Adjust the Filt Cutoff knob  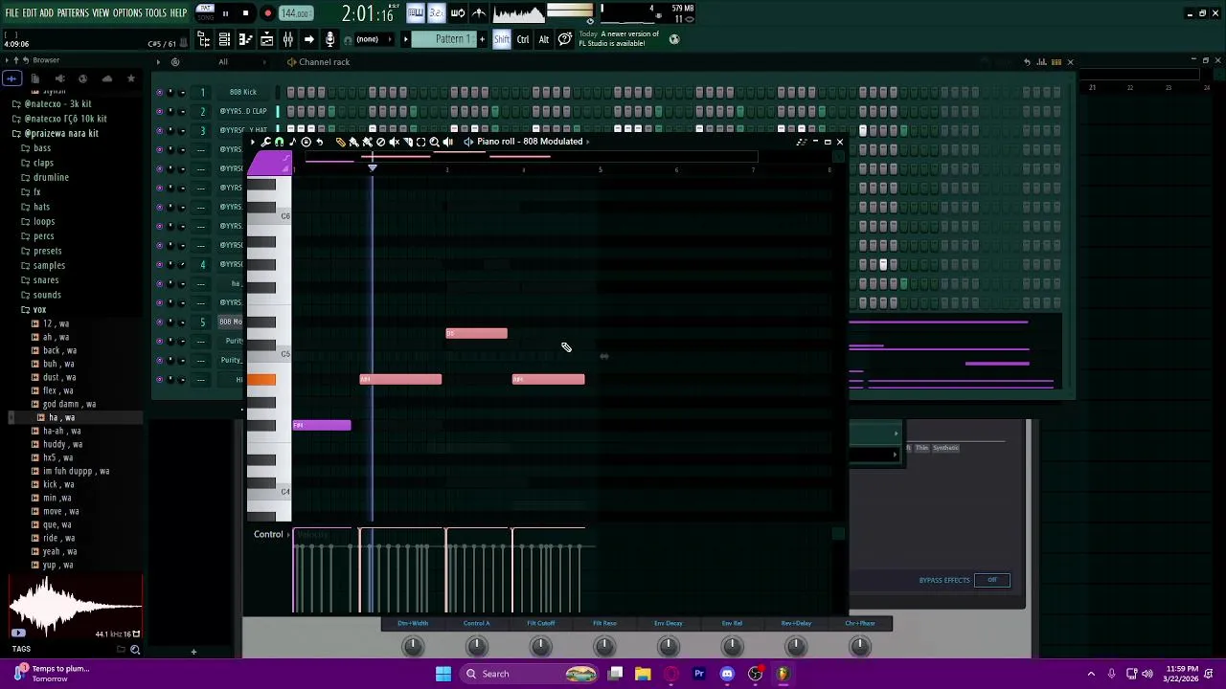point(540,647)
